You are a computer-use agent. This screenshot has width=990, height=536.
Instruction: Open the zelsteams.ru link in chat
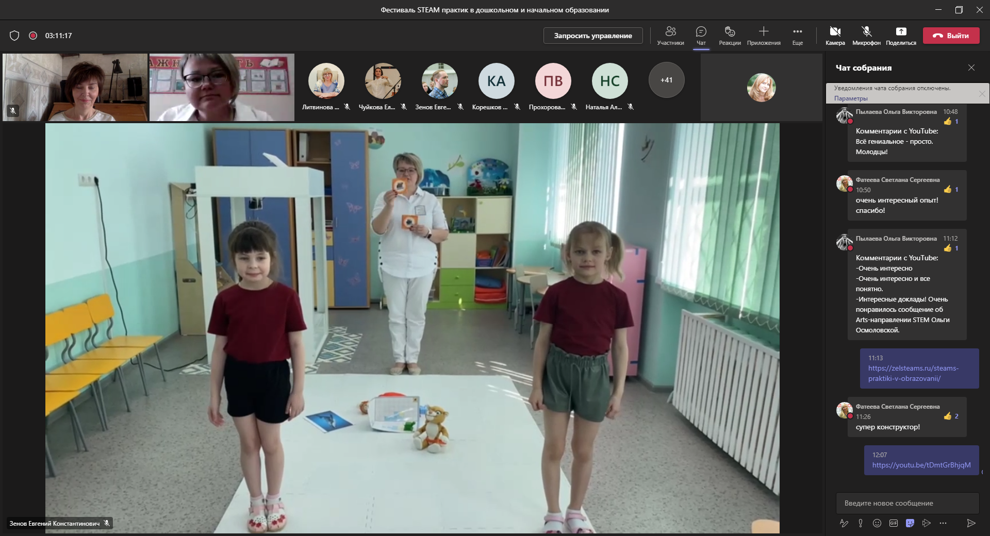(913, 373)
